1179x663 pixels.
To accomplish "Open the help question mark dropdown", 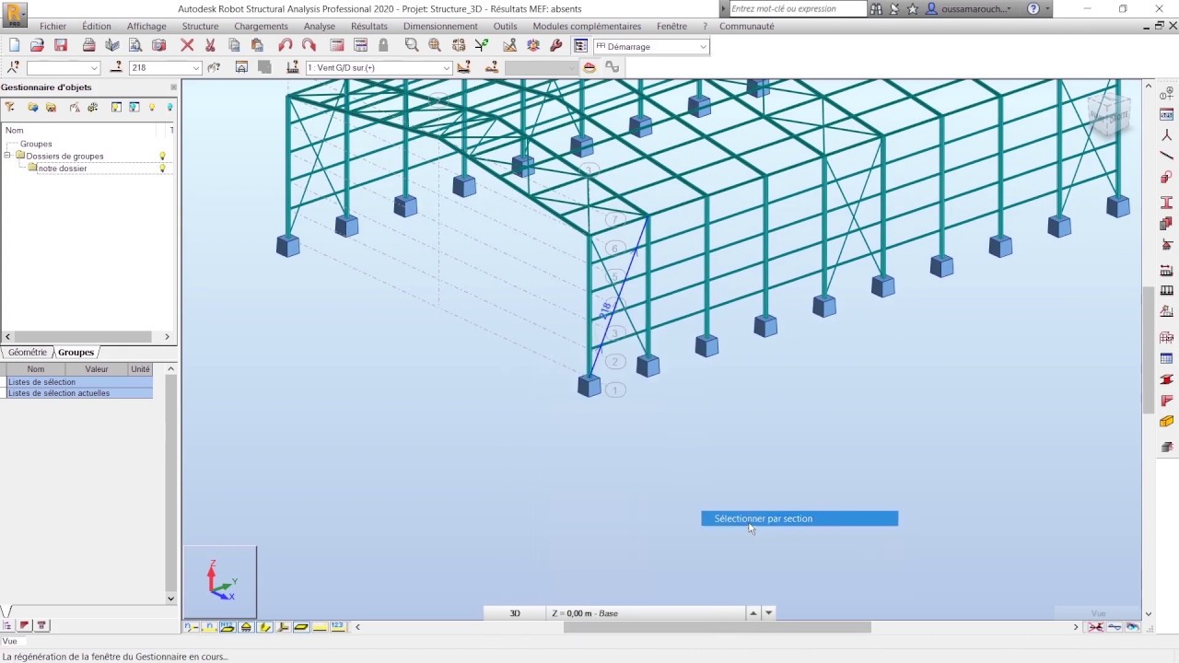I will (1047, 9).
